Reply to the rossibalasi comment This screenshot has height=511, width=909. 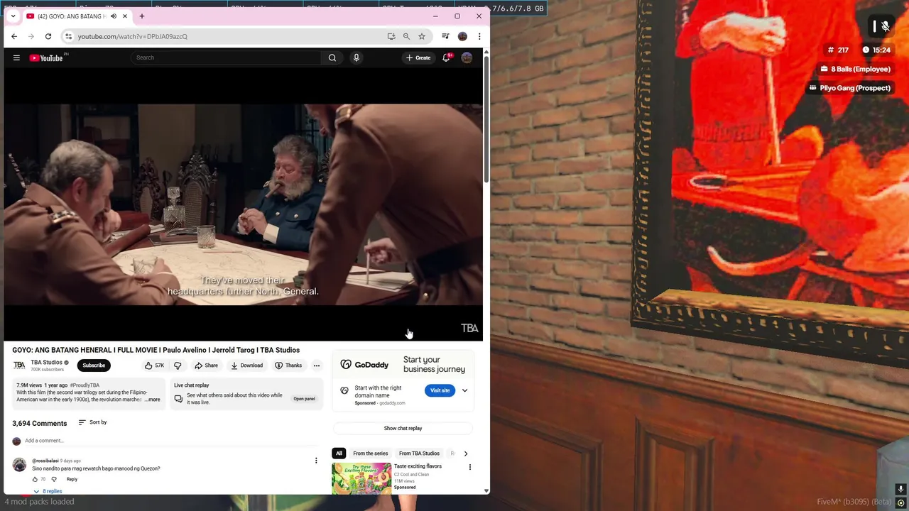[72, 479]
